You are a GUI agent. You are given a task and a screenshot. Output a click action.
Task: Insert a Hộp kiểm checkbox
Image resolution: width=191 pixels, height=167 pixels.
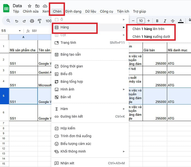pos(90,129)
